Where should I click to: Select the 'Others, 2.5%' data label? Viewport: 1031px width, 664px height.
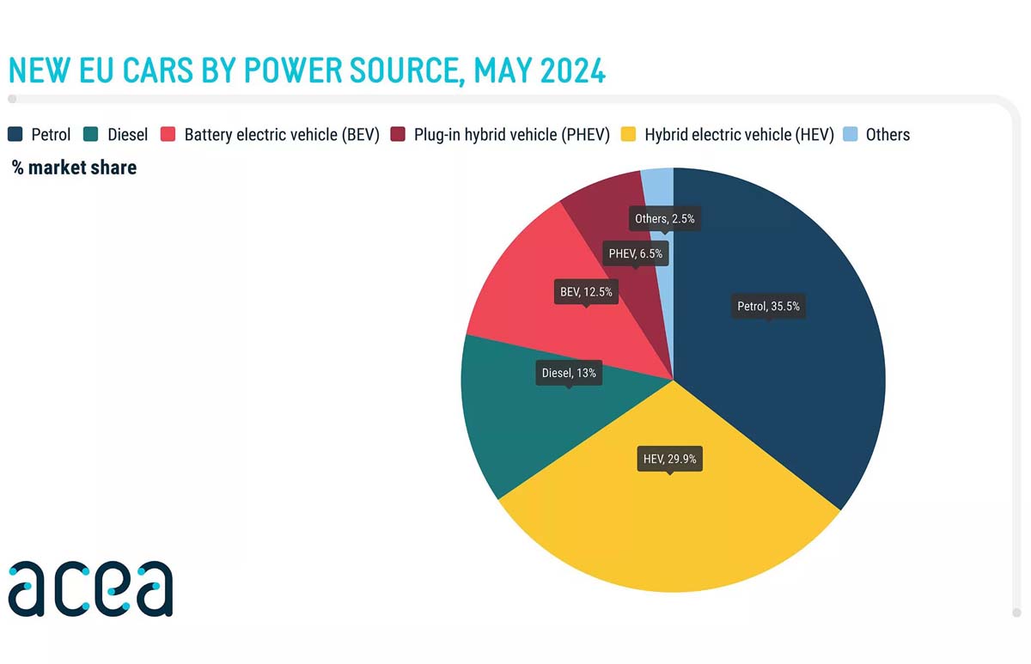click(664, 219)
